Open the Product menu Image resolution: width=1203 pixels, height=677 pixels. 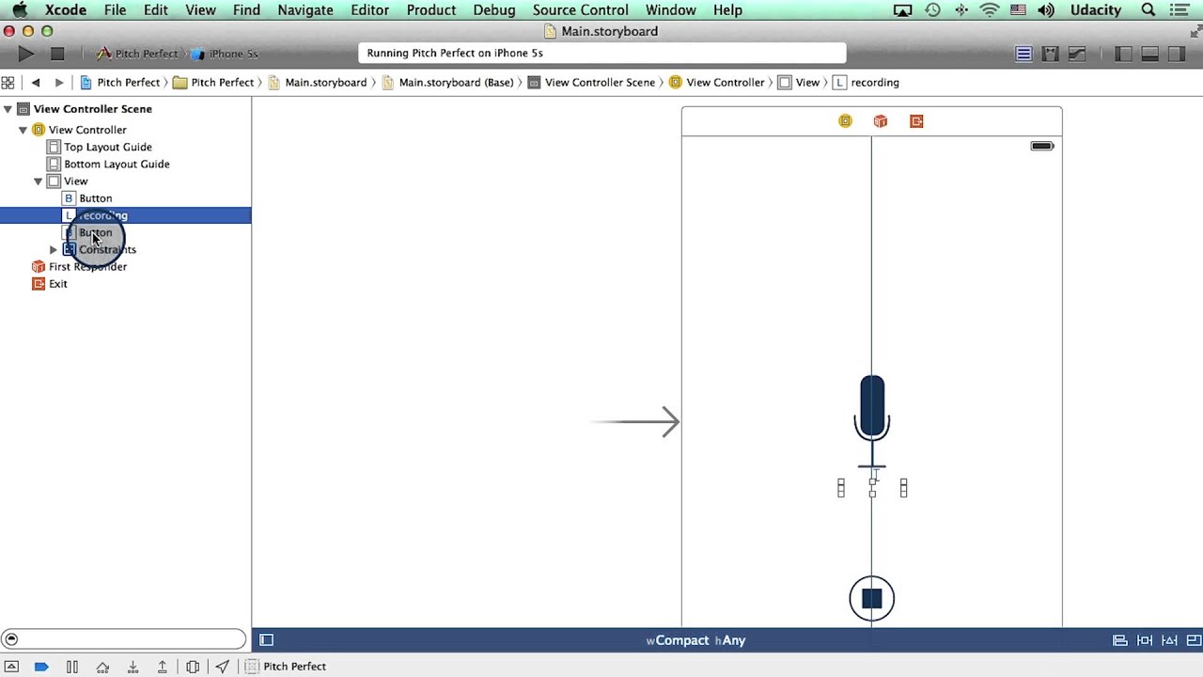click(431, 10)
